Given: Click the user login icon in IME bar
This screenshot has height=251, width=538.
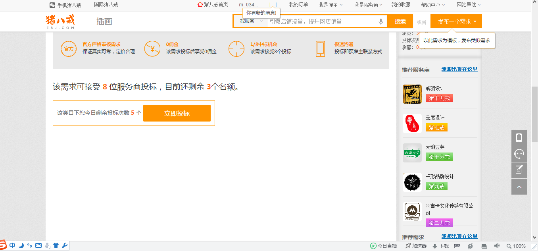Looking at the screenshot, I should [48, 245].
